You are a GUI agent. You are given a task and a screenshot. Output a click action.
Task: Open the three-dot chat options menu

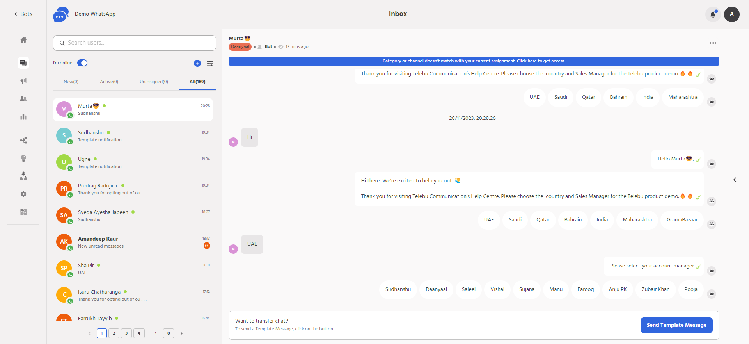click(713, 43)
